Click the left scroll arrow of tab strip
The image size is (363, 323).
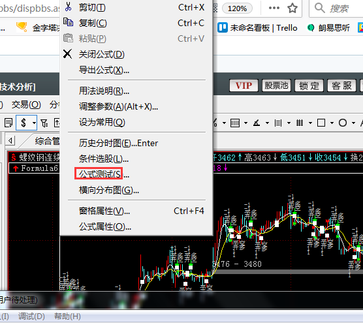[x=10, y=140]
